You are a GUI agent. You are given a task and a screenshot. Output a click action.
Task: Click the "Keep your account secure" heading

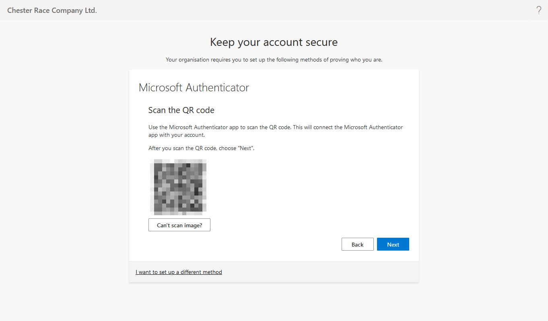coord(274,42)
